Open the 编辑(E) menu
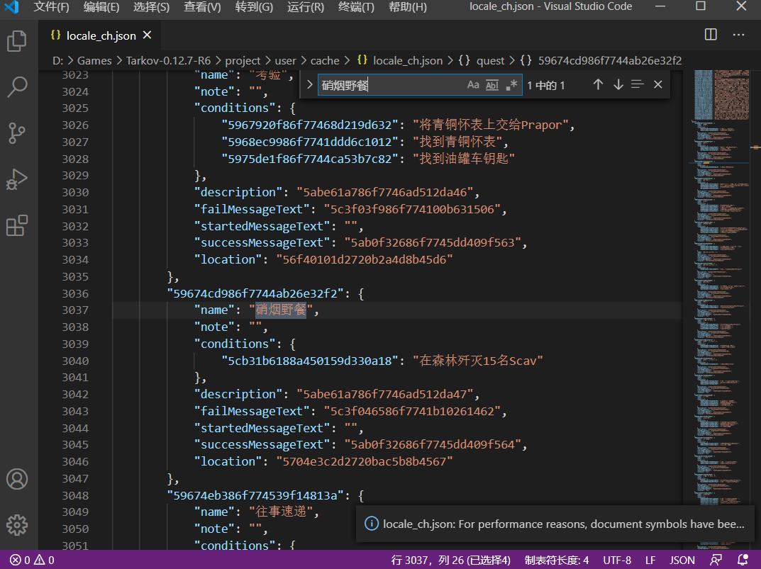This screenshot has height=569, width=761. (101, 7)
